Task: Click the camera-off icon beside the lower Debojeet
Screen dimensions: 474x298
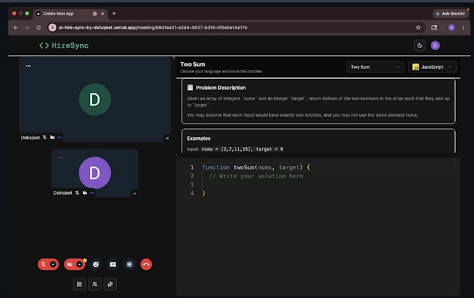Action: [x=84, y=193]
